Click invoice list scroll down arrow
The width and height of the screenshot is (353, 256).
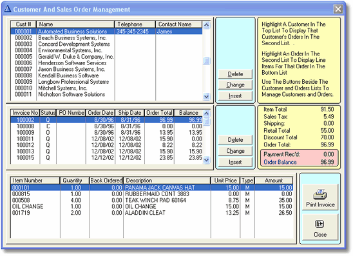pos(206,160)
